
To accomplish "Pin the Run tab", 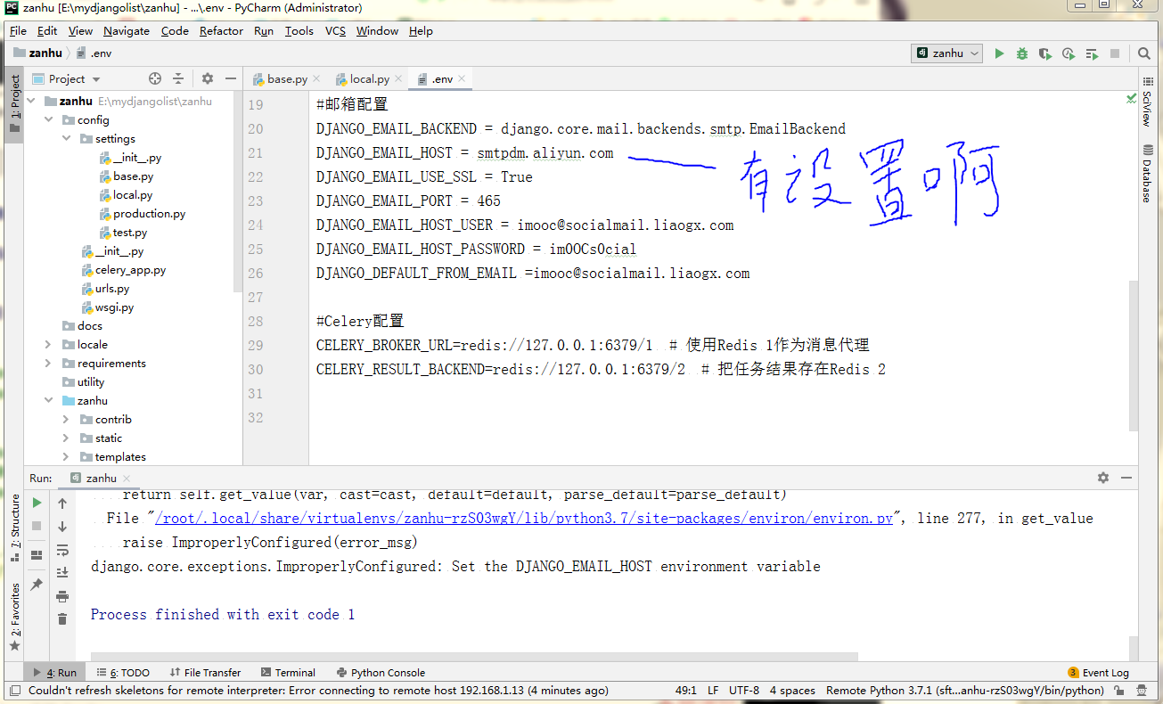I will tap(37, 585).
